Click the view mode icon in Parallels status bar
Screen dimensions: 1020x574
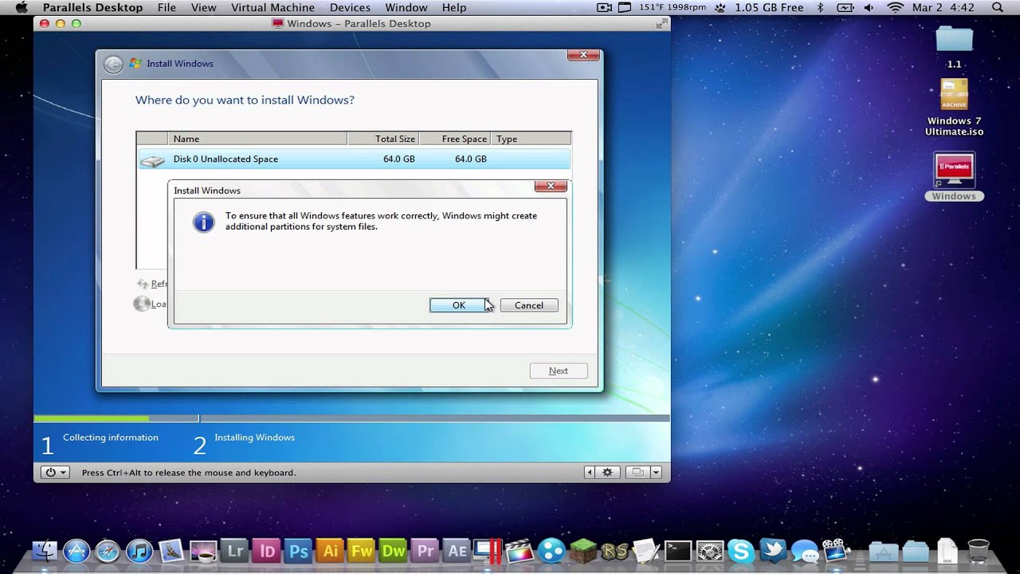tap(637, 472)
